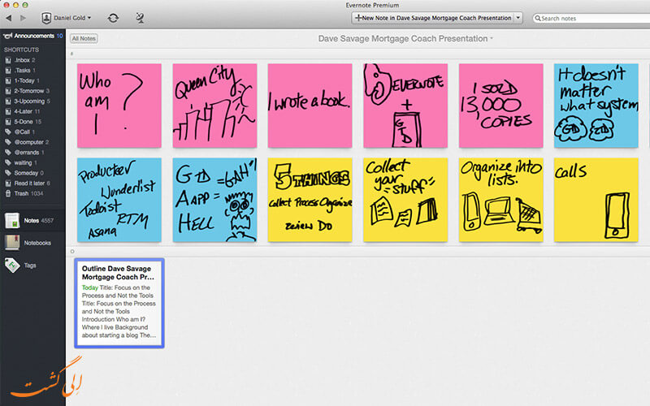Open the .Inbox shortcut
Screen dimensions: 650x406
(x=21, y=60)
